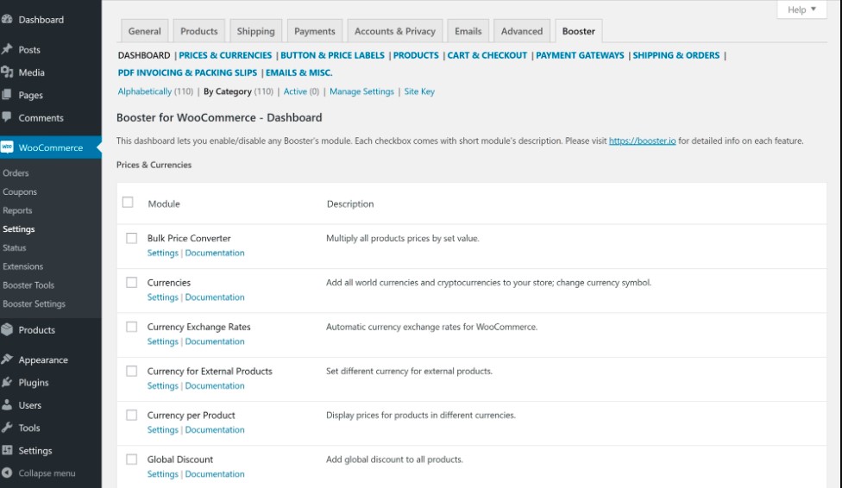Visit the https://booster.io link
Viewport: 842px width, 488px height.
(x=642, y=141)
